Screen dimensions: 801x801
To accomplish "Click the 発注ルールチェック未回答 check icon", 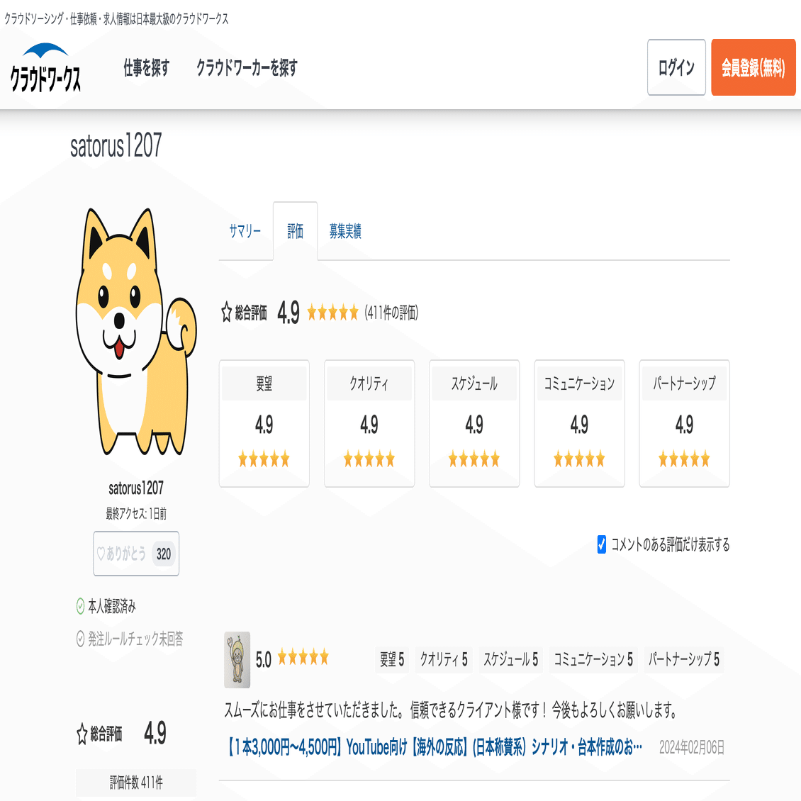I will click(x=80, y=639).
